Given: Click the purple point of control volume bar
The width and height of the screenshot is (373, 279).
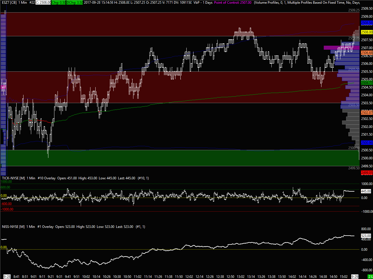Looking at the screenshot, I should [x=342, y=48].
